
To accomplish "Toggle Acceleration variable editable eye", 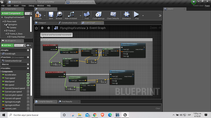I will [x=28, y=75].
